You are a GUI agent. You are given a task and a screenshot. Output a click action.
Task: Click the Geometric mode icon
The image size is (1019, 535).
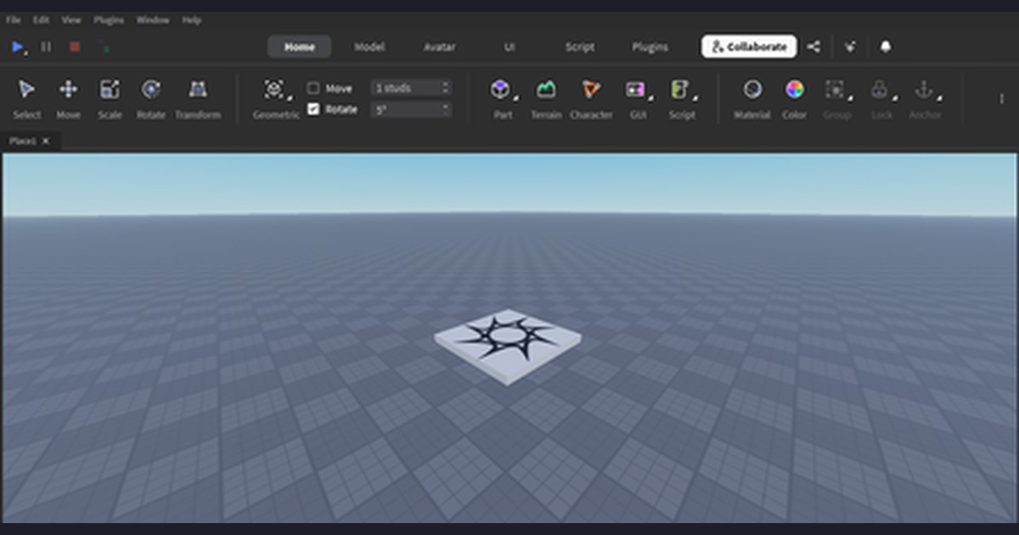pyautogui.click(x=273, y=89)
